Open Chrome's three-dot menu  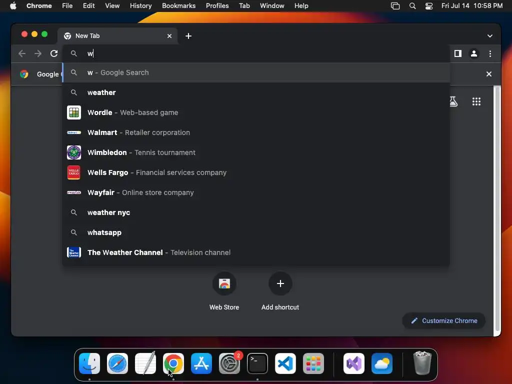[490, 53]
